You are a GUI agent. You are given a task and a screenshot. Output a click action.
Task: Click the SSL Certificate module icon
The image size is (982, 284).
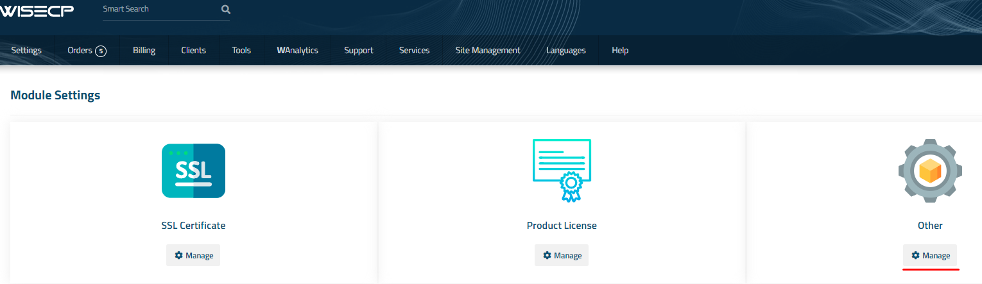(193, 171)
